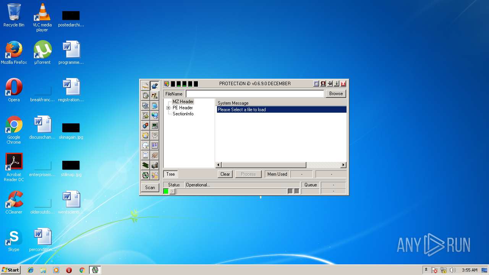Select the red and blue balls icon
The height and width of the screenshot is (275, 489).
tap(146, 125)
